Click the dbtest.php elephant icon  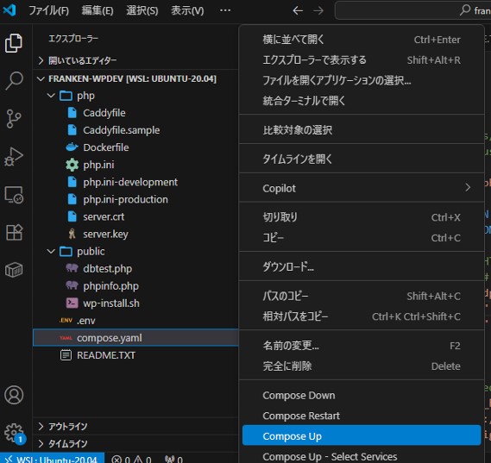72,268
